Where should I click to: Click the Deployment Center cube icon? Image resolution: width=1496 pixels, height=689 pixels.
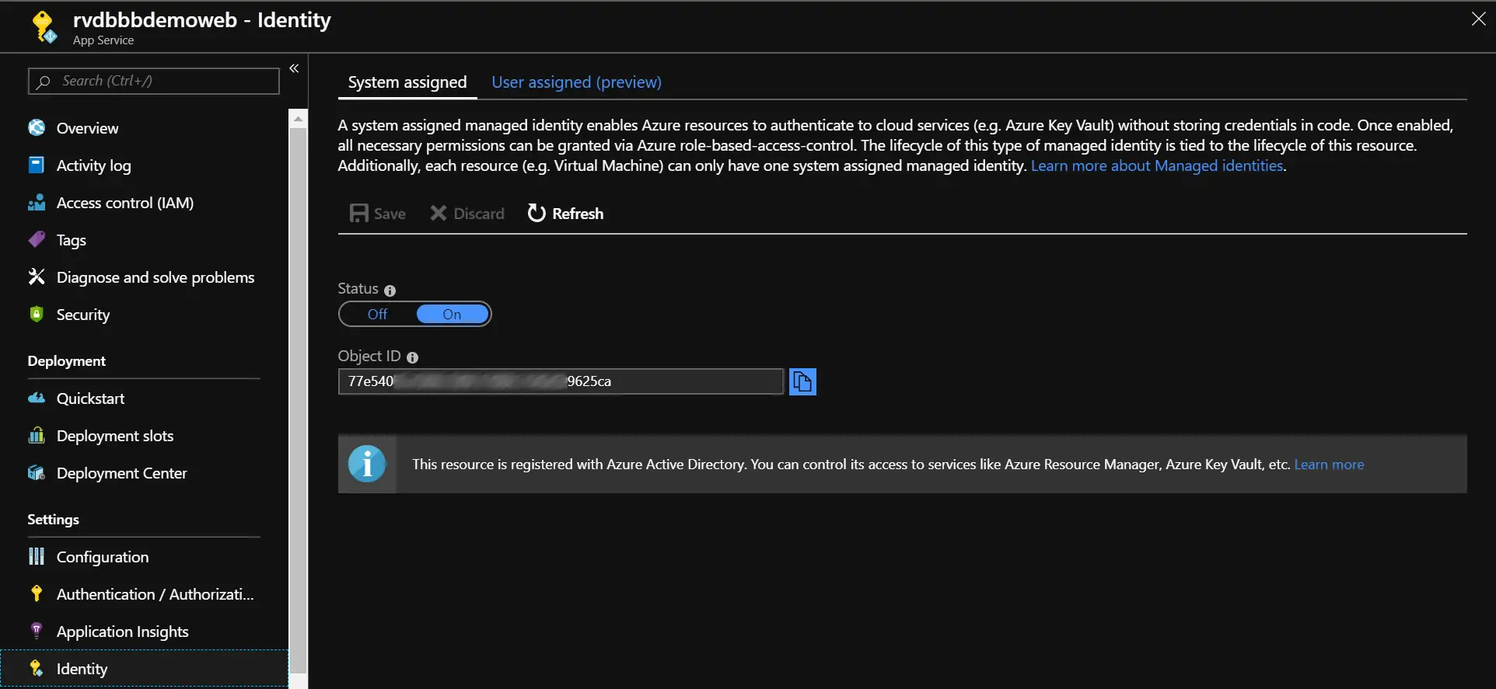coord(37,472)
